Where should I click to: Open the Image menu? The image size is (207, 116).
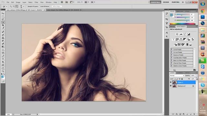point(18,2)
